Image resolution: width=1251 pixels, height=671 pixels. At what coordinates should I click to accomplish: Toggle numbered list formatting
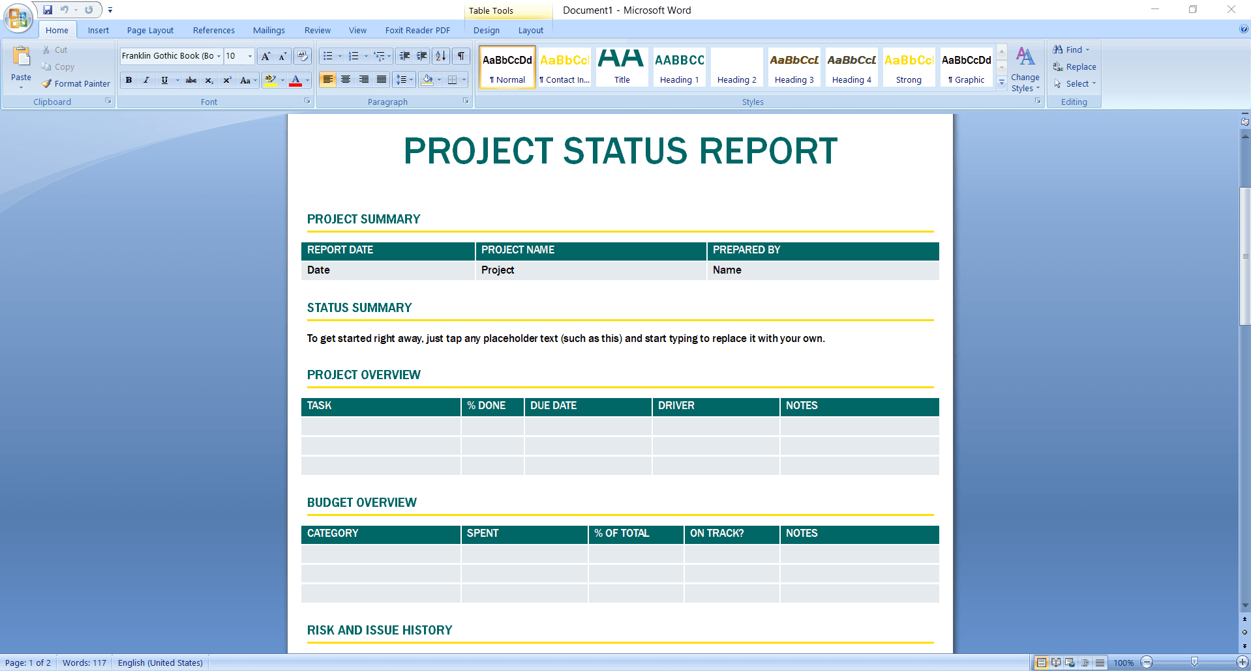353,56
